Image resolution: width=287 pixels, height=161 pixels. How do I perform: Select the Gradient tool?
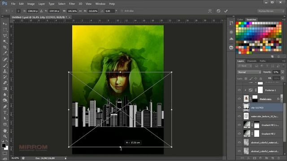[x=5, y=89]
